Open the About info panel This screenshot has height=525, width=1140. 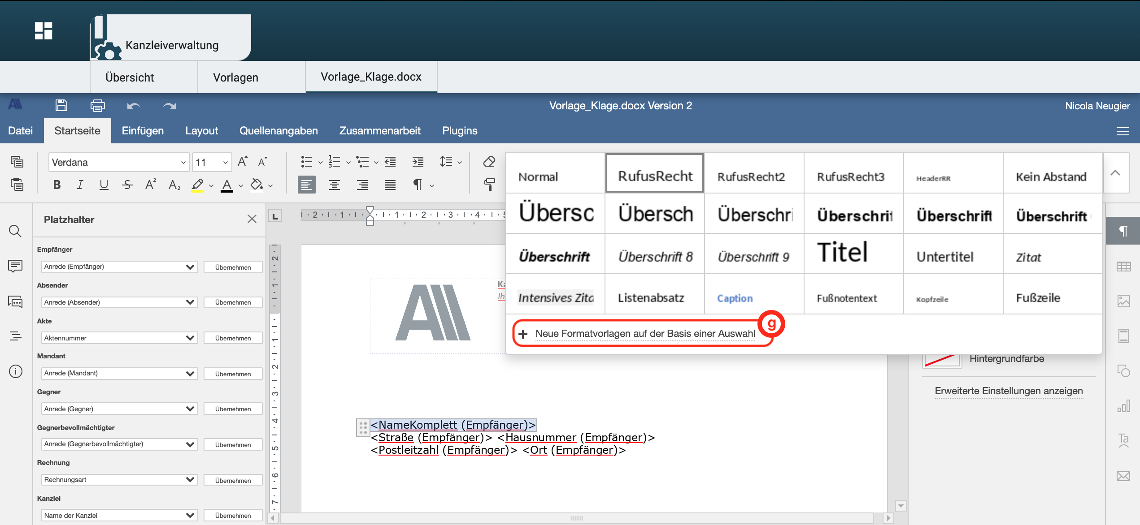[16, 371]
